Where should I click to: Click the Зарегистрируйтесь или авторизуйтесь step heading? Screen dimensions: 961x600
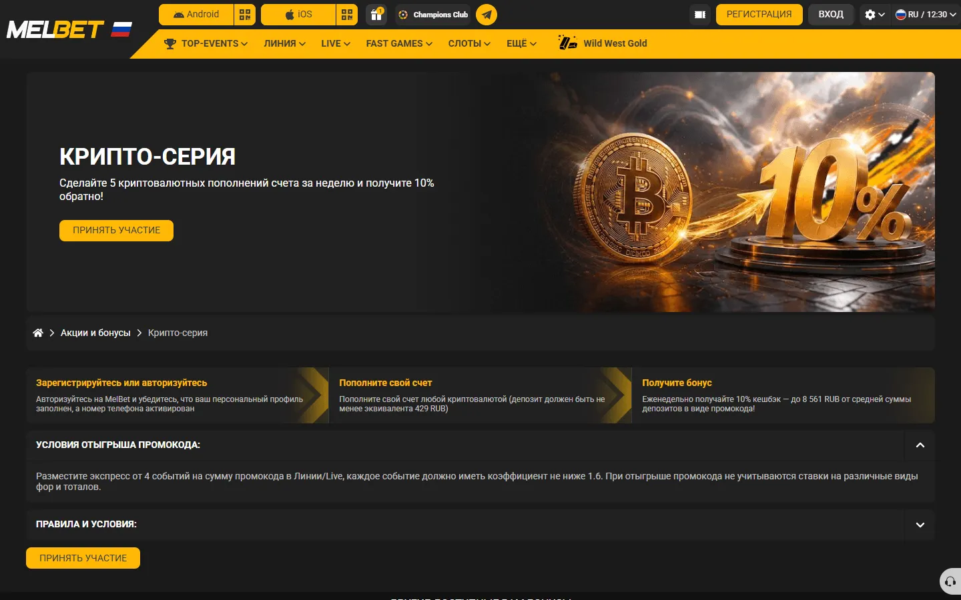tap(121, 383)
